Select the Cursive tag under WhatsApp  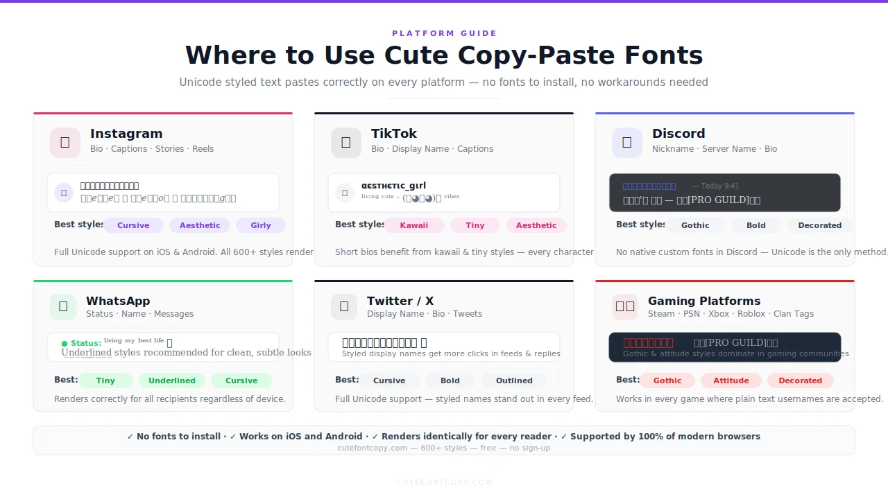point(241,380)
